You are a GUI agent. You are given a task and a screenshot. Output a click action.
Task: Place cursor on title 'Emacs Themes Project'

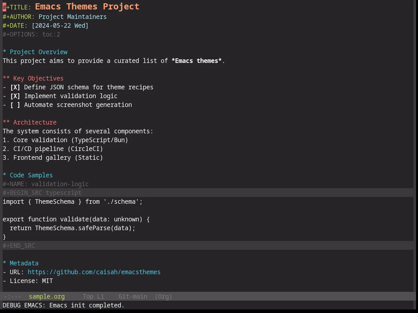click(x=87, y=7)
